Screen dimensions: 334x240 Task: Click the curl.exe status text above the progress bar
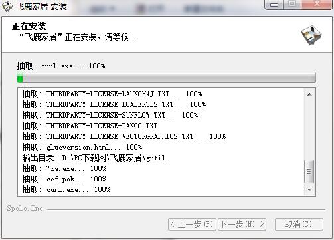tap(61, 66)
